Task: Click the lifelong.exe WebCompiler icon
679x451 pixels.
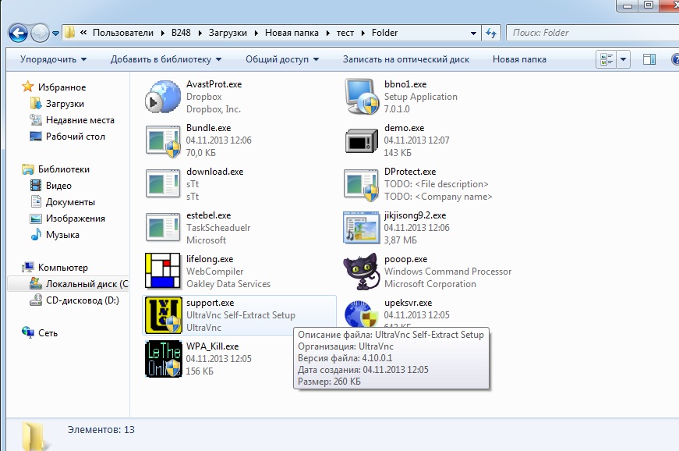Action: [x=163, y=272]
